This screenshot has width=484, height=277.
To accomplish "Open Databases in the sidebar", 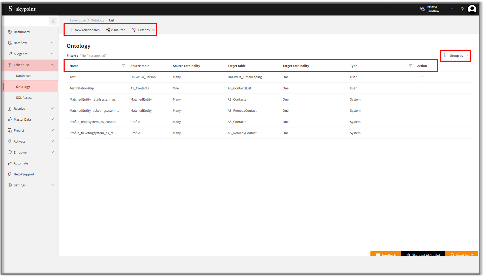I will coord(23,76).
